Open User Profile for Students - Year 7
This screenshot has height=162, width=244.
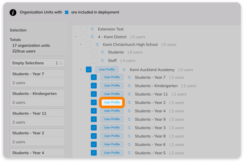pos(112,77)
